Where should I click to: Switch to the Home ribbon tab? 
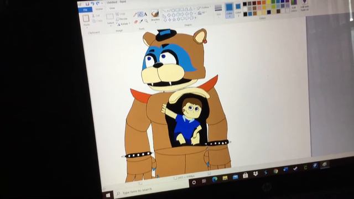(99, 9)
